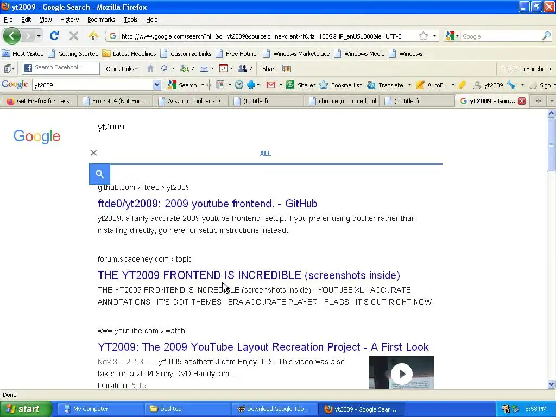Open the Bookmarks menu in menu bar
The image size is (556, 417).
coord(101,20)
